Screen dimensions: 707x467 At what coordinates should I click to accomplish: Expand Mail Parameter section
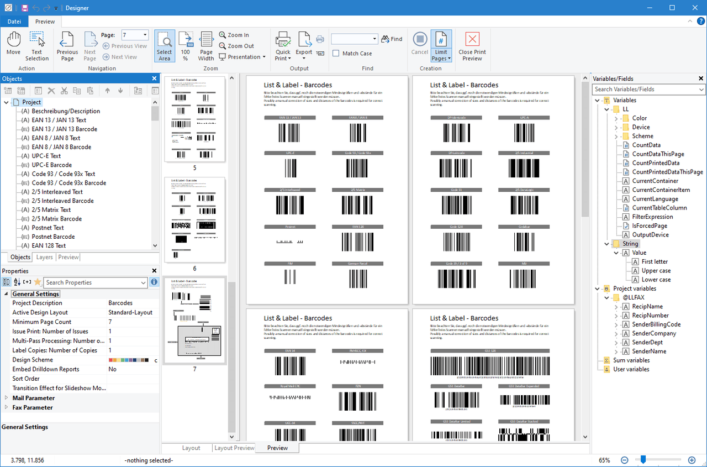coord(6,398)
